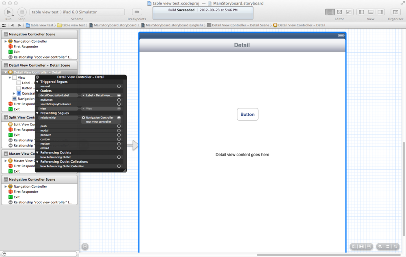Show the Utilities right panel
406x257 pixels.
380,12
